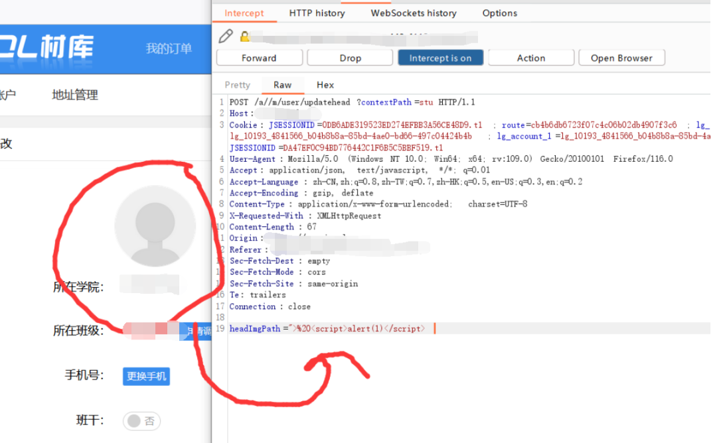Open the Options tab
Image resolution: width=717 pixels, height=443 pixels.
(x=500, y=13)
